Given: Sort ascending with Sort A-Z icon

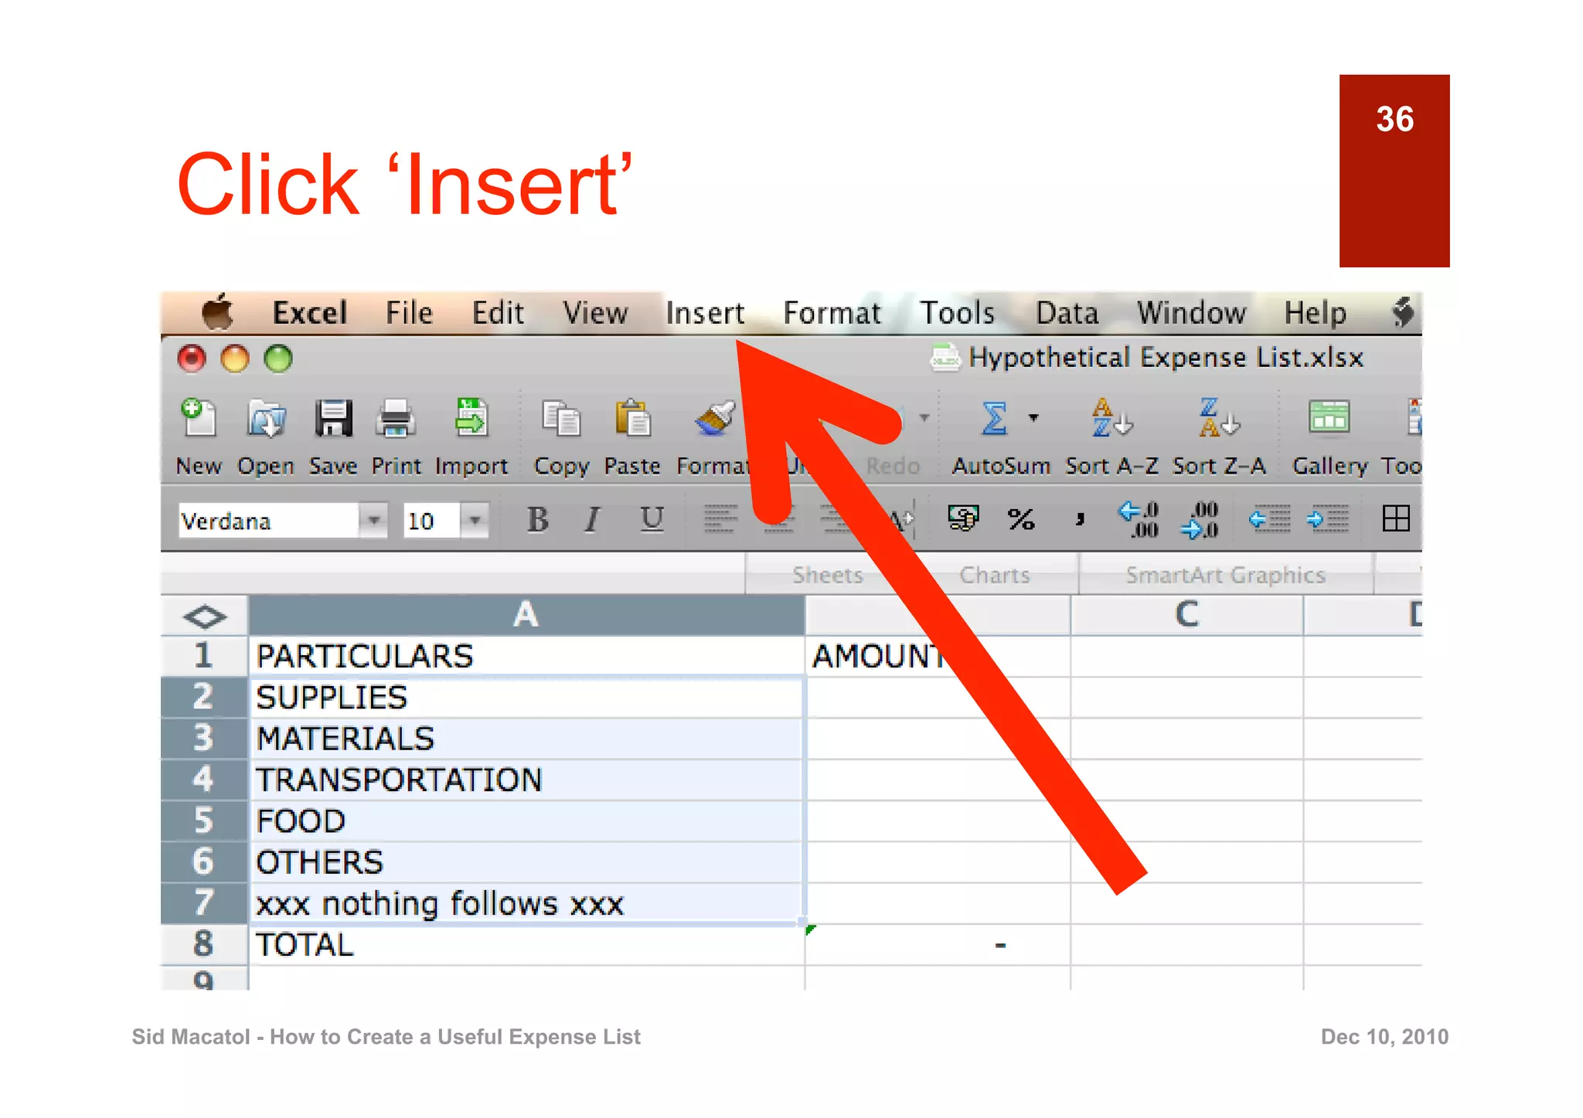Looking at the screenshot, I should 1112,418.
